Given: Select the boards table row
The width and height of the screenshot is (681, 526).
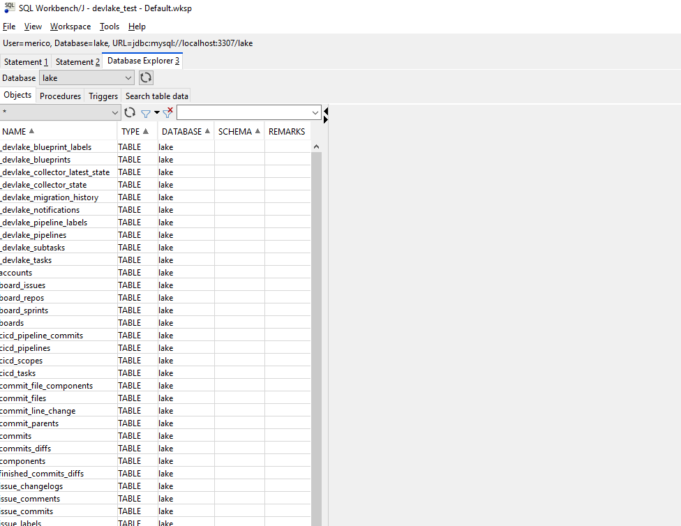Looking at the screenshot, I should [x=155, y=323].
